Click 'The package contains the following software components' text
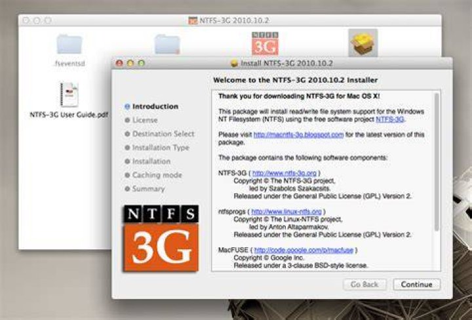 click(x=303, y=158)
